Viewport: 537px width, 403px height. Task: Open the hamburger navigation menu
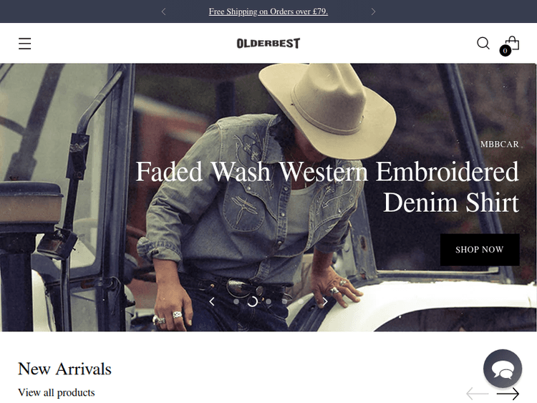[x=24, y=44]
